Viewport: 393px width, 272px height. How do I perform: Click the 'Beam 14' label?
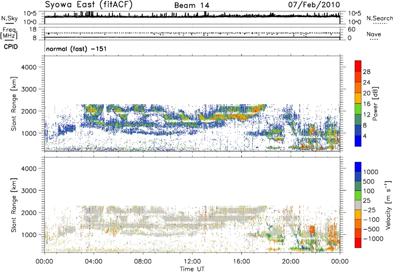tap(192, 5)
